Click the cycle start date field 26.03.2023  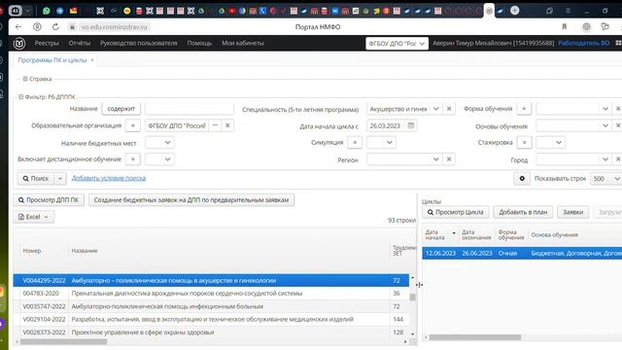click(x=386, y=125)
